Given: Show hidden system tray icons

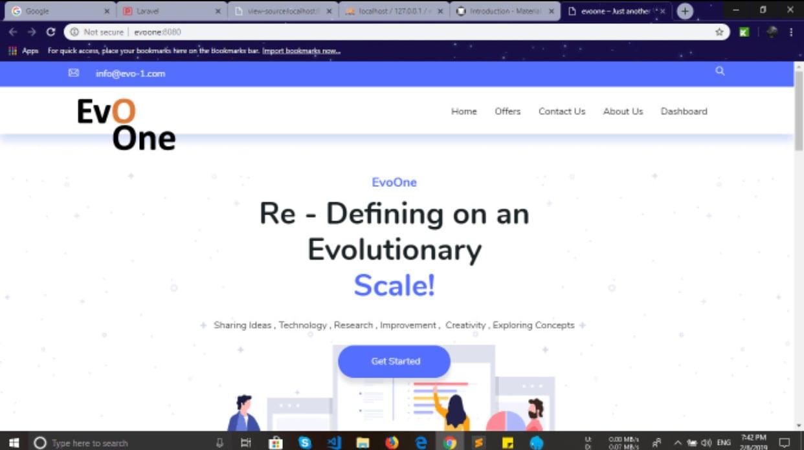Looking at the screenshot, I should pos(678,443).
